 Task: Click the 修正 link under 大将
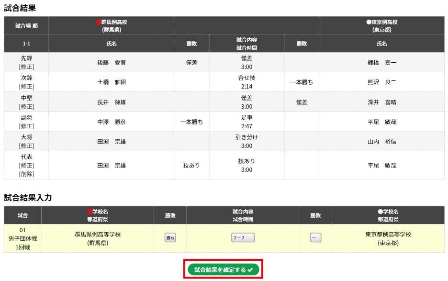click(x=26, y=146)
